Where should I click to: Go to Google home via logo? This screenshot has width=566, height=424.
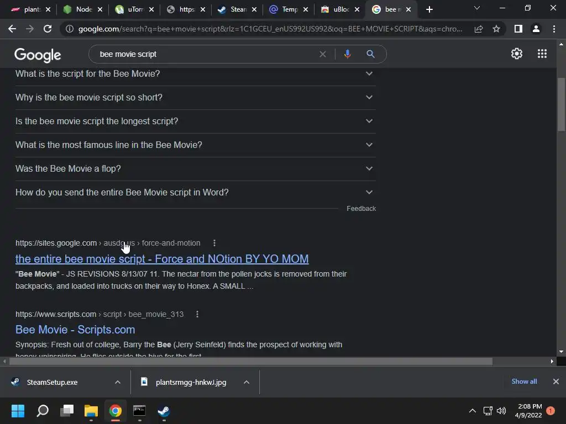coord(38,55)
